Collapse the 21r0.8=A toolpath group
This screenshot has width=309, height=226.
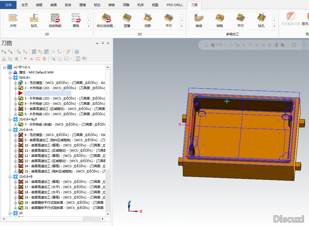10,130
